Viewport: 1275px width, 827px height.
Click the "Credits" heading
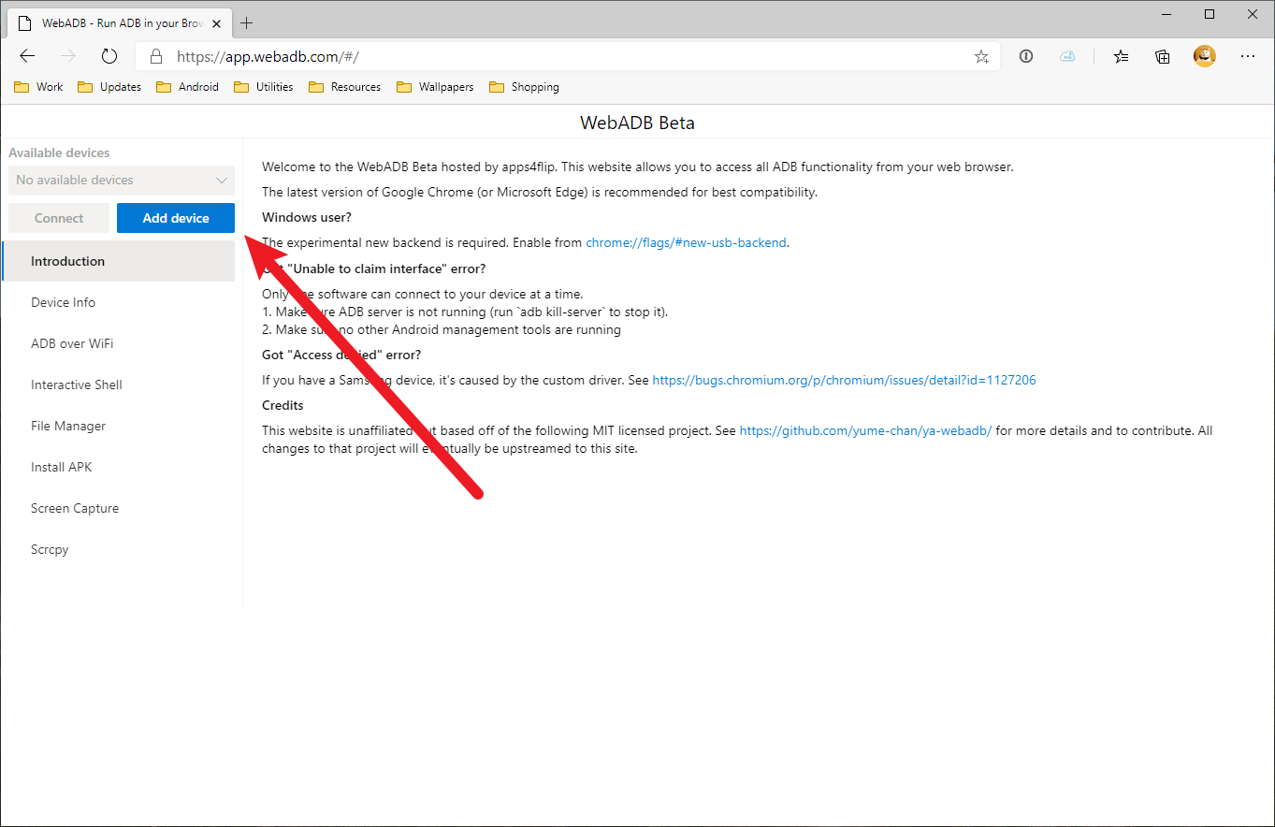(283, 405)
